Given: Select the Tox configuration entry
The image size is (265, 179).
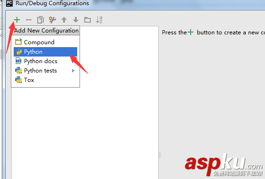Looking at the screenshot, I should [x=45, y=80].
